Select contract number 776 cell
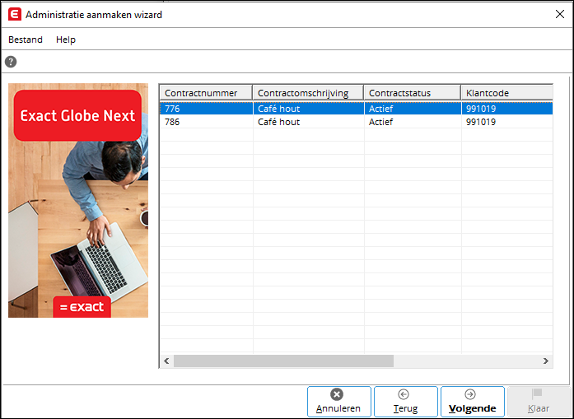Viewport: 574px width, 419px height. [x=207, y=109]
